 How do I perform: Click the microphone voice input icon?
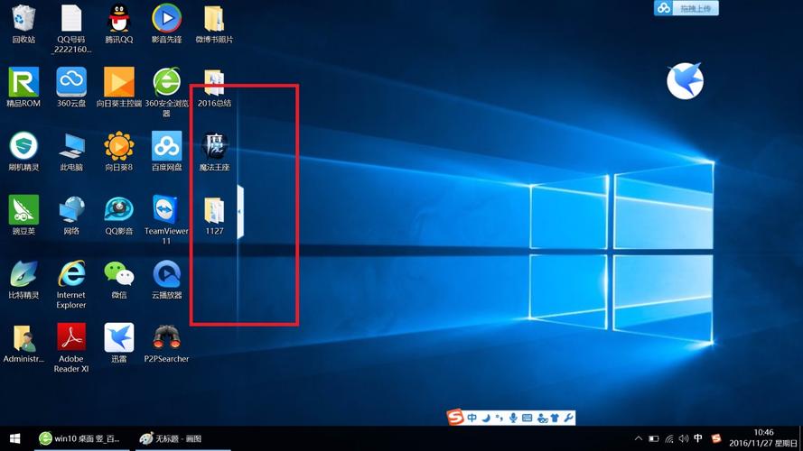click(x=513, y=418)
